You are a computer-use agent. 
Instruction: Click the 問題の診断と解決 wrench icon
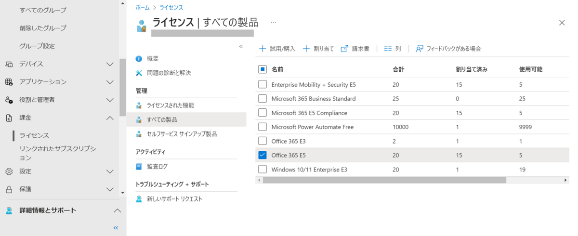coord(139,73)
